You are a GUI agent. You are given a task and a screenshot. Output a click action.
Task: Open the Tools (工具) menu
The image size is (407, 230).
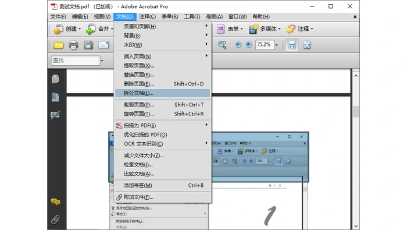click(x=192, y=17)
